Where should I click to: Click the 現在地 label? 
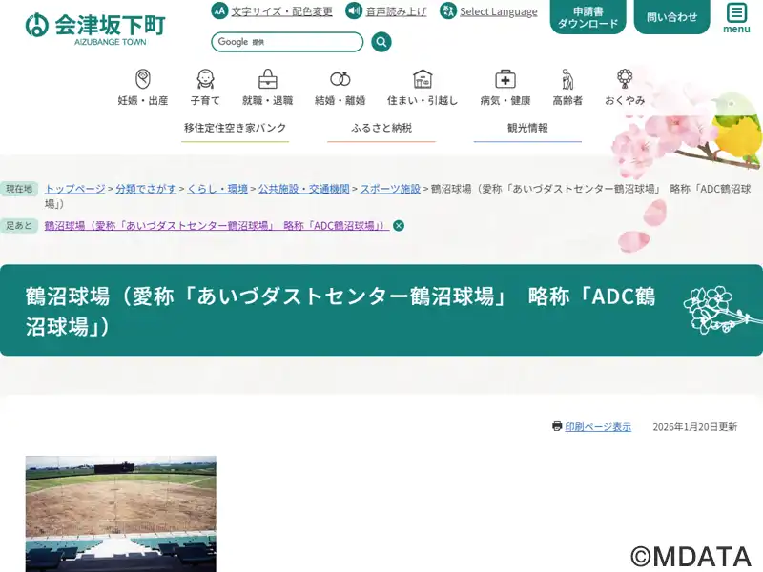(x=19, y=189)
